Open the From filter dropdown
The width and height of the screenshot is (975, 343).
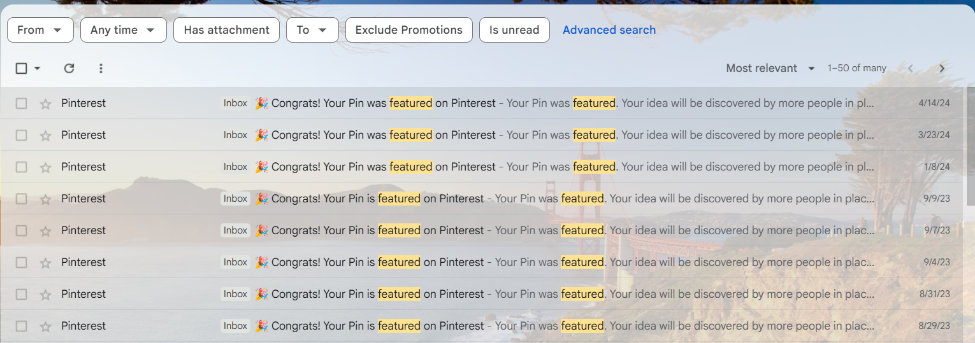(40, 30)
